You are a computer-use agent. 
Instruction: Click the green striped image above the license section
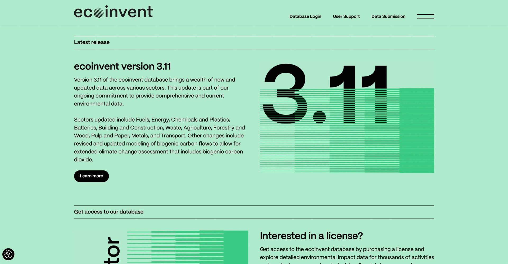187,247
